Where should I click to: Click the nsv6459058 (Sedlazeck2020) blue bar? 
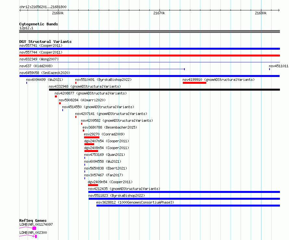149,76
